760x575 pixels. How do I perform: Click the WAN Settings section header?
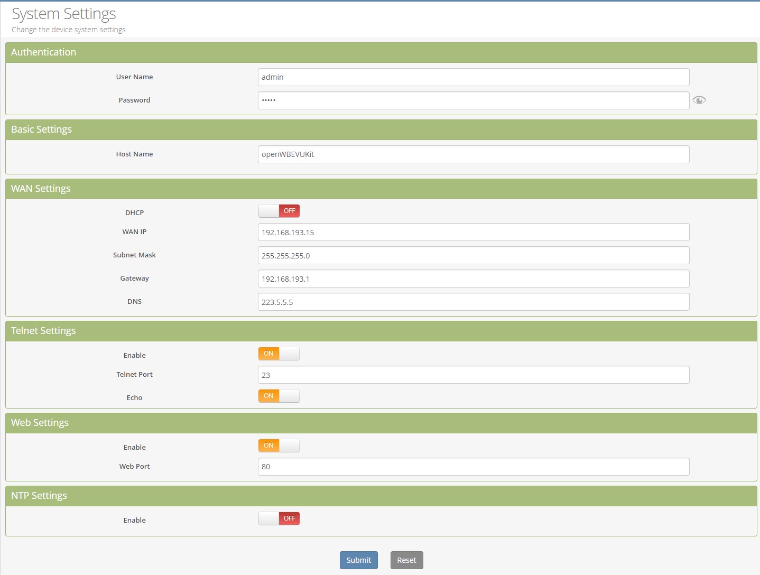(x=381, y=189)
